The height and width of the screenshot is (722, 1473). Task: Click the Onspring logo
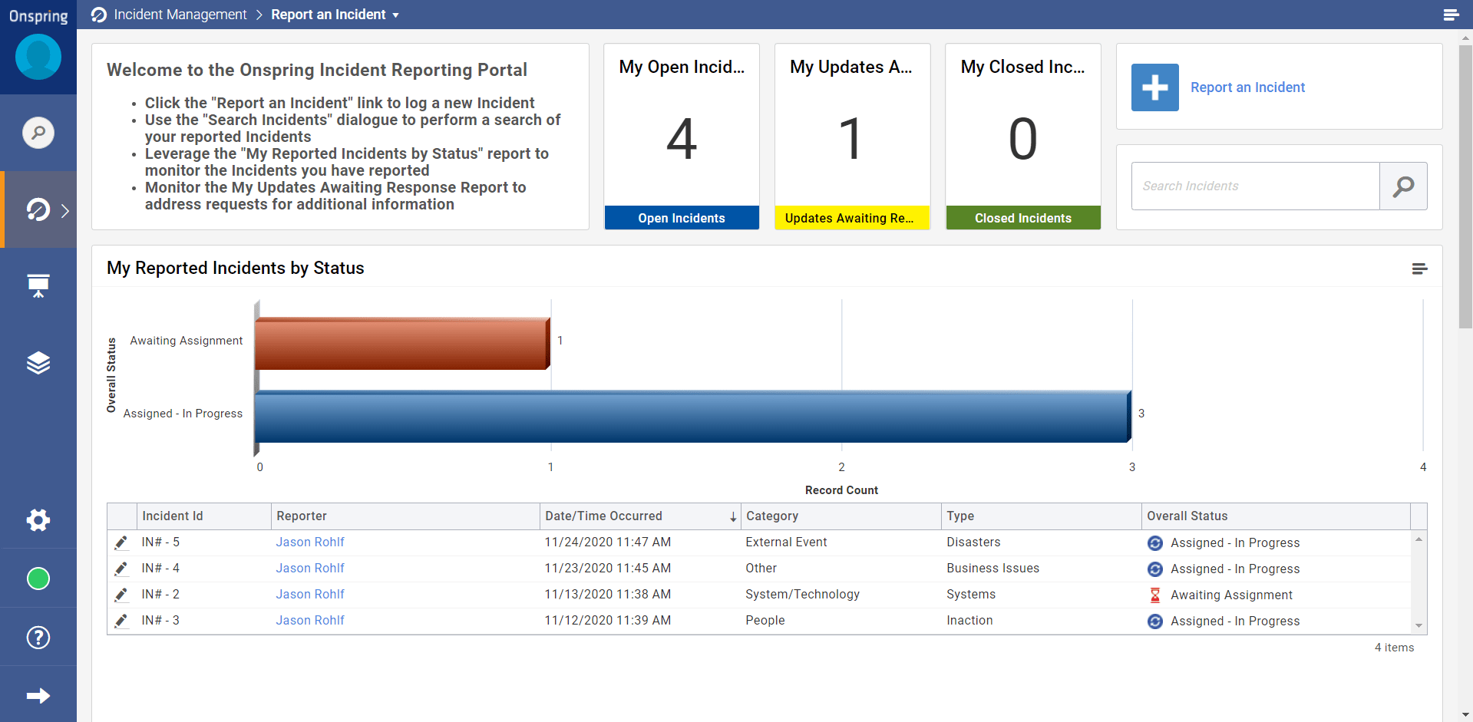38,15
